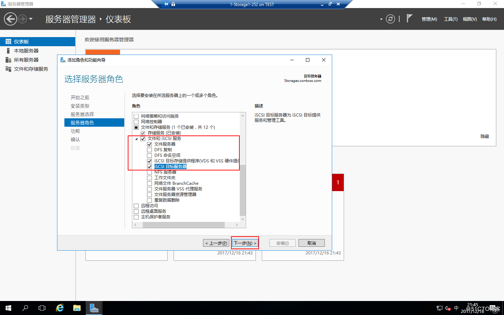Viewport: 504px width, 315px height.
Task: Click the volume tray icon
Action: click(448, 308)
